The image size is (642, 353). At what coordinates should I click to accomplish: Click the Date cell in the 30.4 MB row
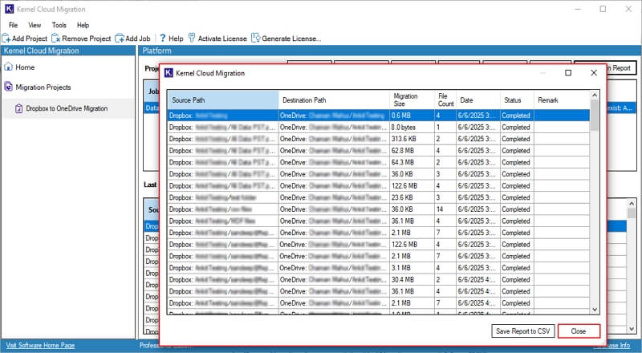(478, 280)
